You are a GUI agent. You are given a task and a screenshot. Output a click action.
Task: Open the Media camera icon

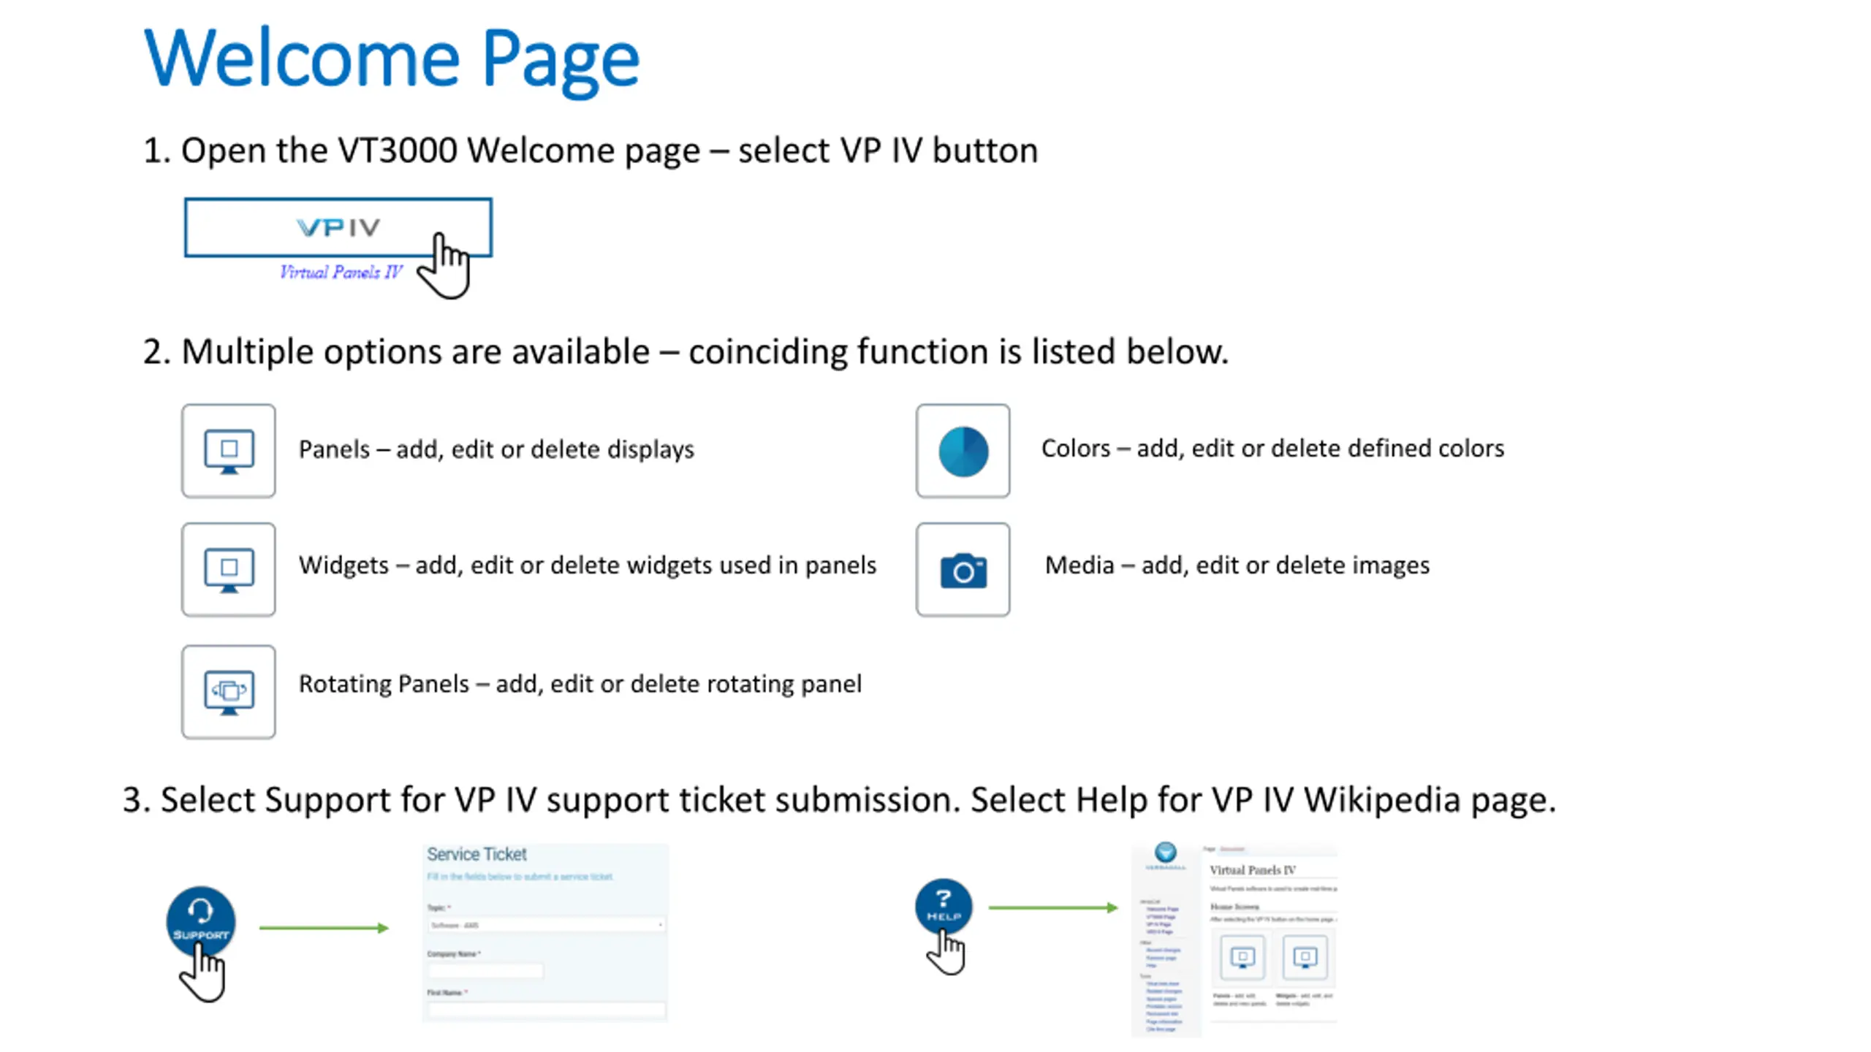point(963,569)
